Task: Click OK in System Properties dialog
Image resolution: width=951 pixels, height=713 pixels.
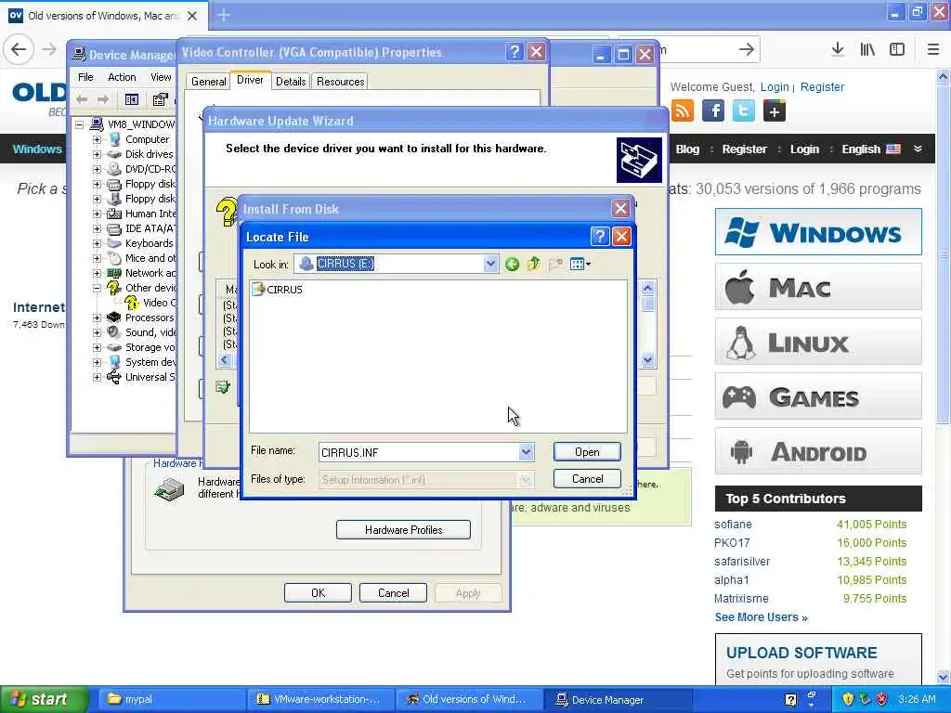Action: click(x=318, y=593)
